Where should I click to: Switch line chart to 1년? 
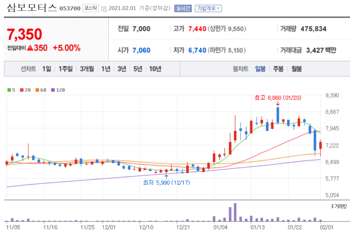click(106, 69)
